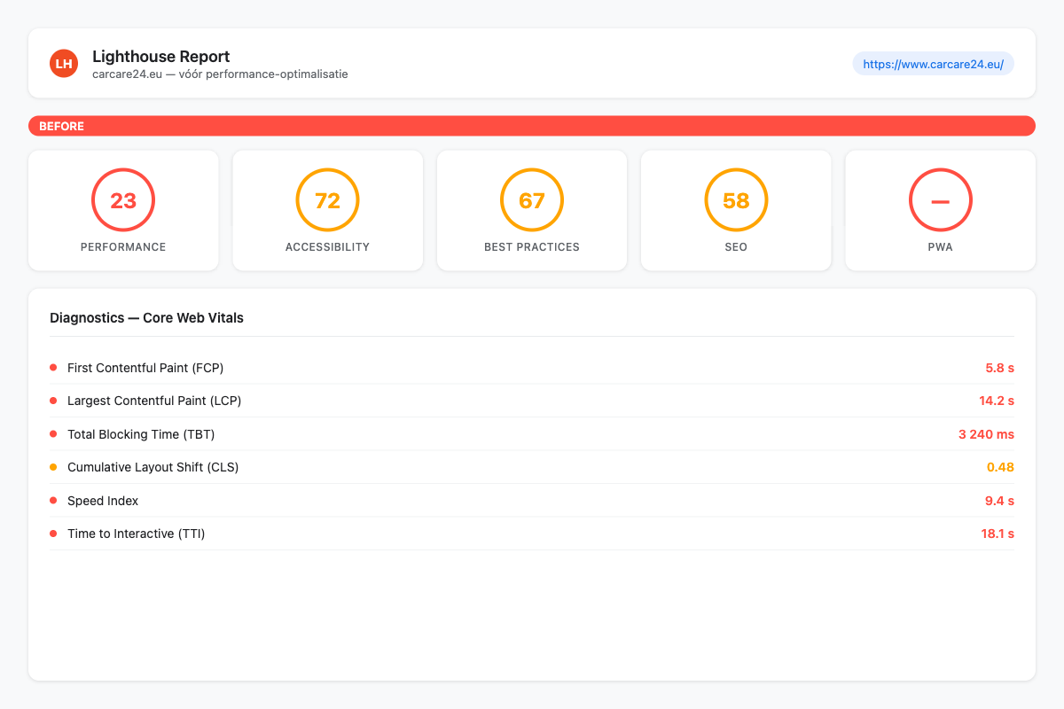The width and height of the screenshot is (1064, 709).
Task: Select the SEO score gauge 58
Action: [x=736, y=200]
